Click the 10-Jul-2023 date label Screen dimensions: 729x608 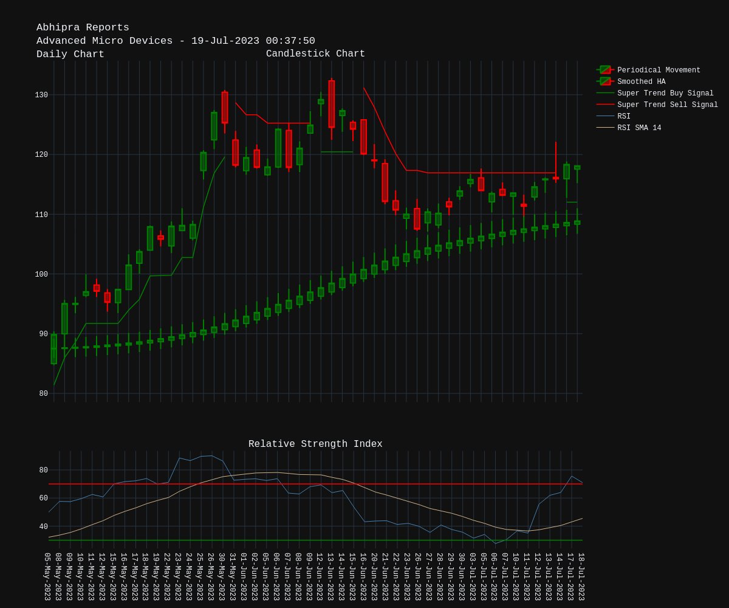click(516, 576)
